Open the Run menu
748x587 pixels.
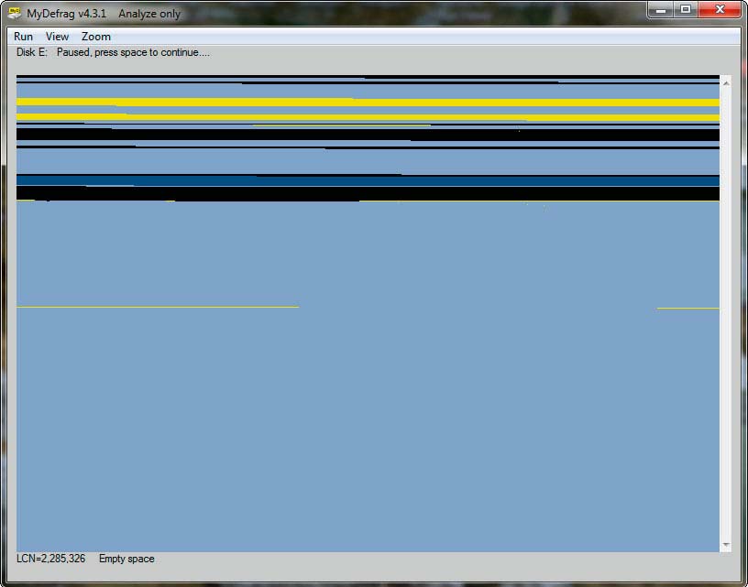tap(24, 37)
